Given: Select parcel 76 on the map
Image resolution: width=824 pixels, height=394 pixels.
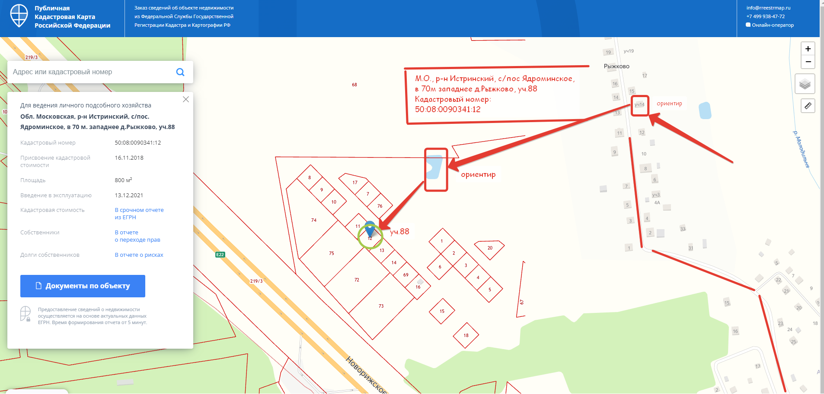Looking at the screenshot, I should click(380, 206).
